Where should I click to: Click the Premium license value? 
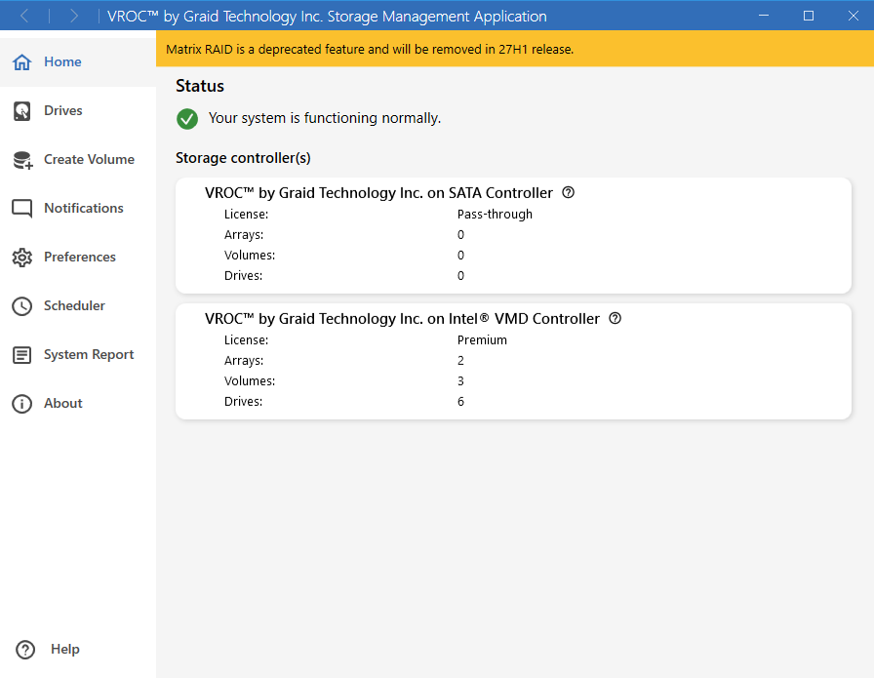pos(482,340)
